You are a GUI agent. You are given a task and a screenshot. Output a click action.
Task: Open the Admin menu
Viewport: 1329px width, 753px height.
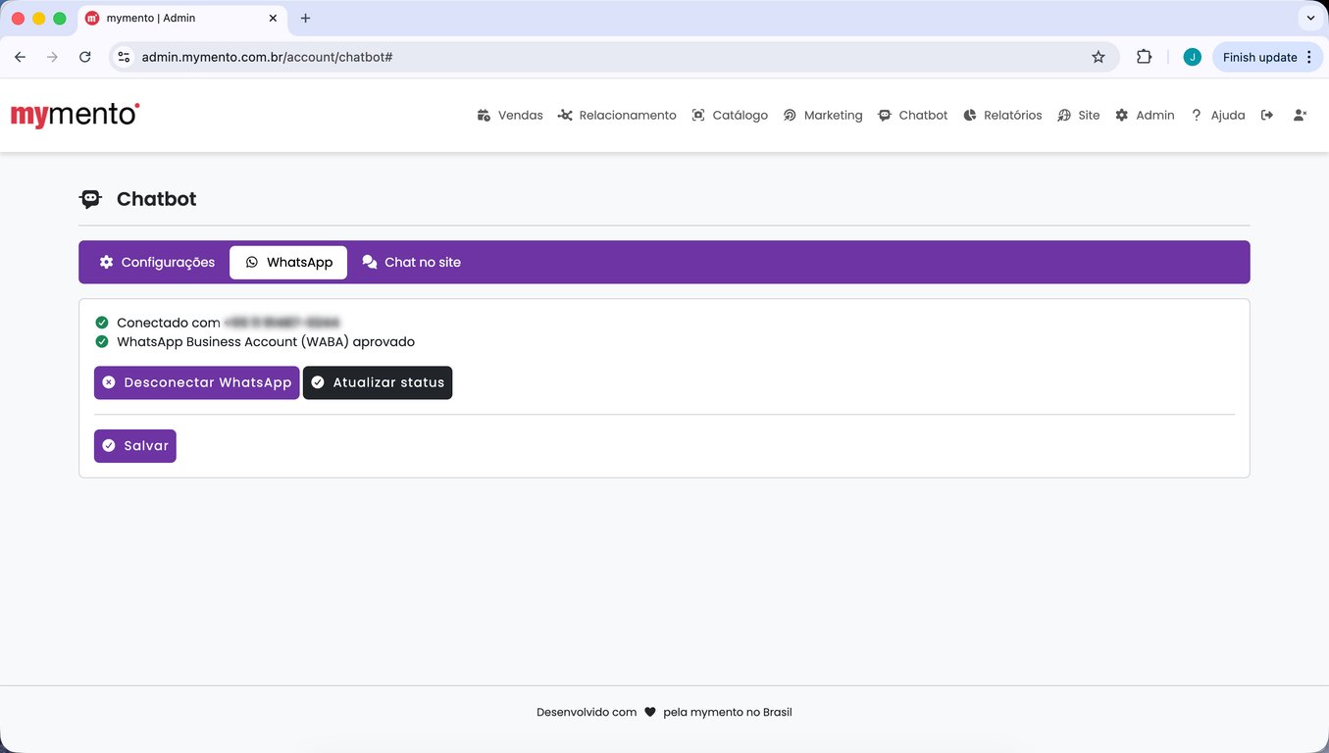[1145, 116]
